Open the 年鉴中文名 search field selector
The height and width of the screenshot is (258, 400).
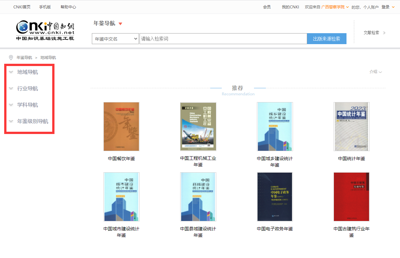pyautogui.click(x=115, y=39)
